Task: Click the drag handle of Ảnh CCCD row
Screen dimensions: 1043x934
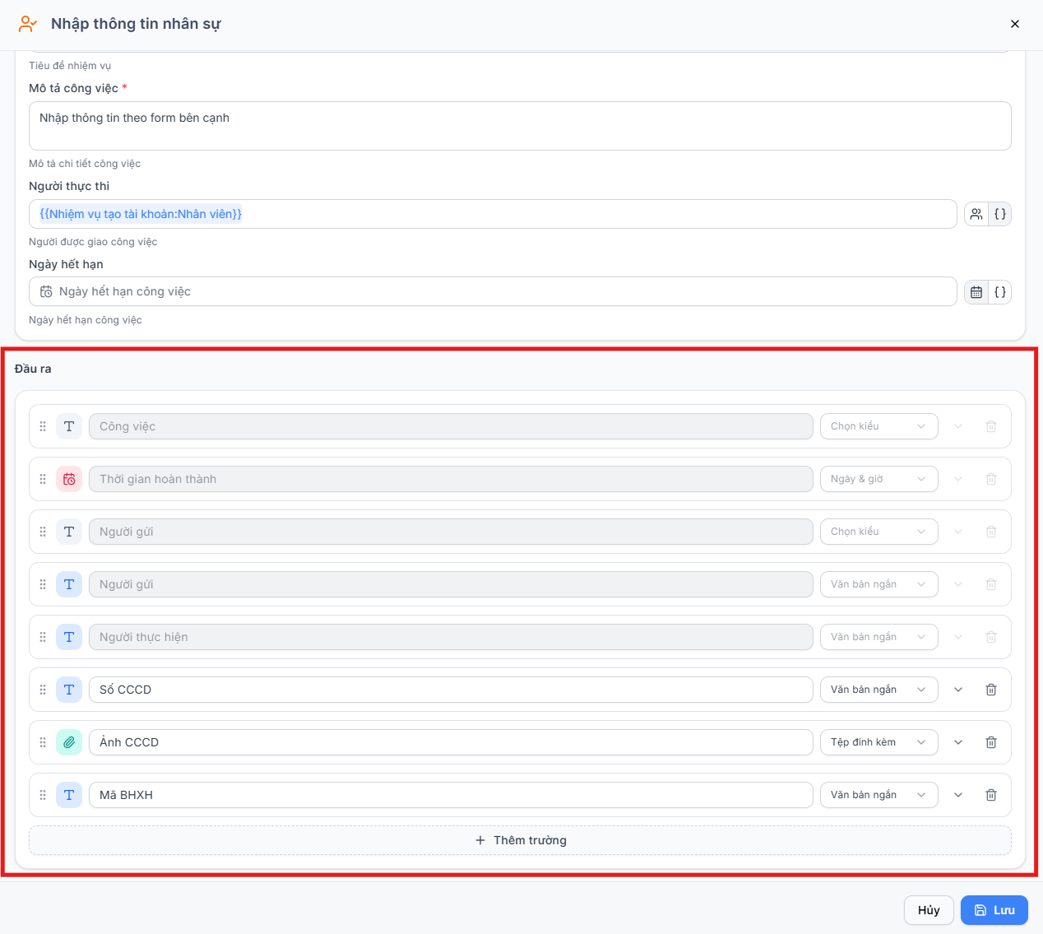Action: point(43,742)
